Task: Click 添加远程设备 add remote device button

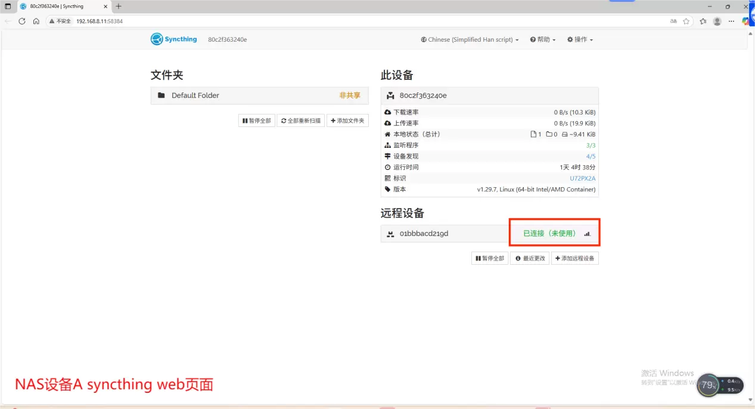Action: (x=574, y=259)
